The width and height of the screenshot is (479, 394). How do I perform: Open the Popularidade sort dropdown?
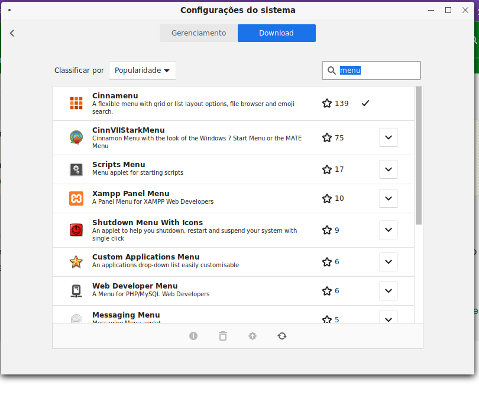[143, 71]
